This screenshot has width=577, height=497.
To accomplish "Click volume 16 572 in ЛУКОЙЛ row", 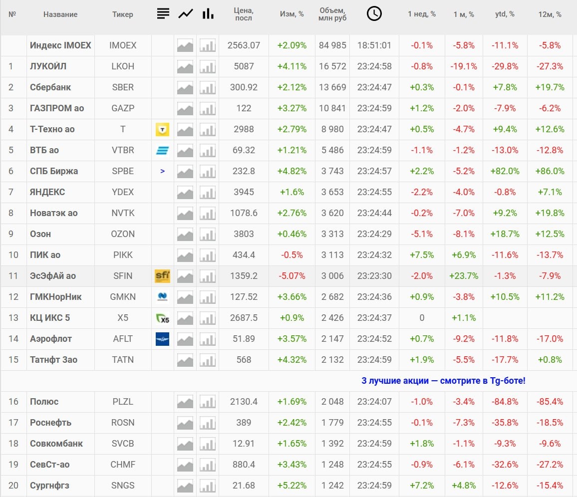I will click(x=332, y=66).
